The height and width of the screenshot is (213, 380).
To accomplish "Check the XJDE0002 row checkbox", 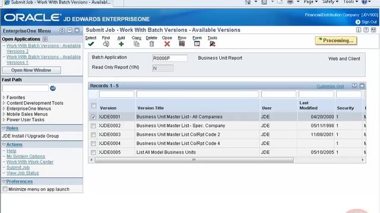I will pos(93,126).
